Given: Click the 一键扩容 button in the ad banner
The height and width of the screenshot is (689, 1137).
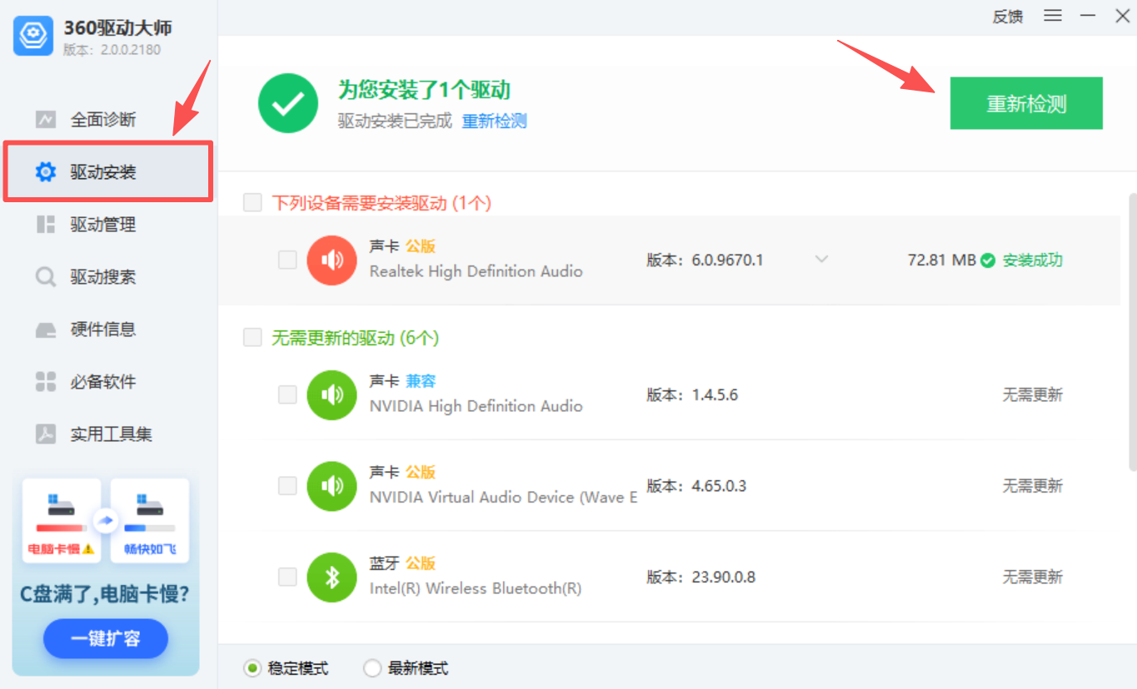Looking at the screenshot, I should [x=106, y=639].
